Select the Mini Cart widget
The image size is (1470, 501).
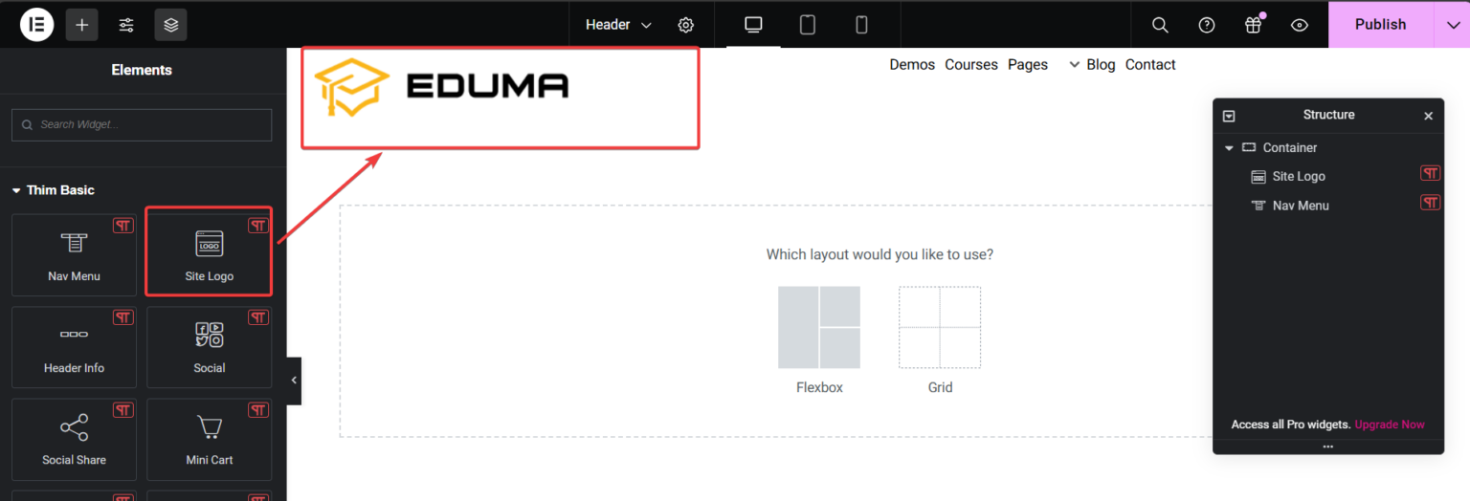pos(209,439)
